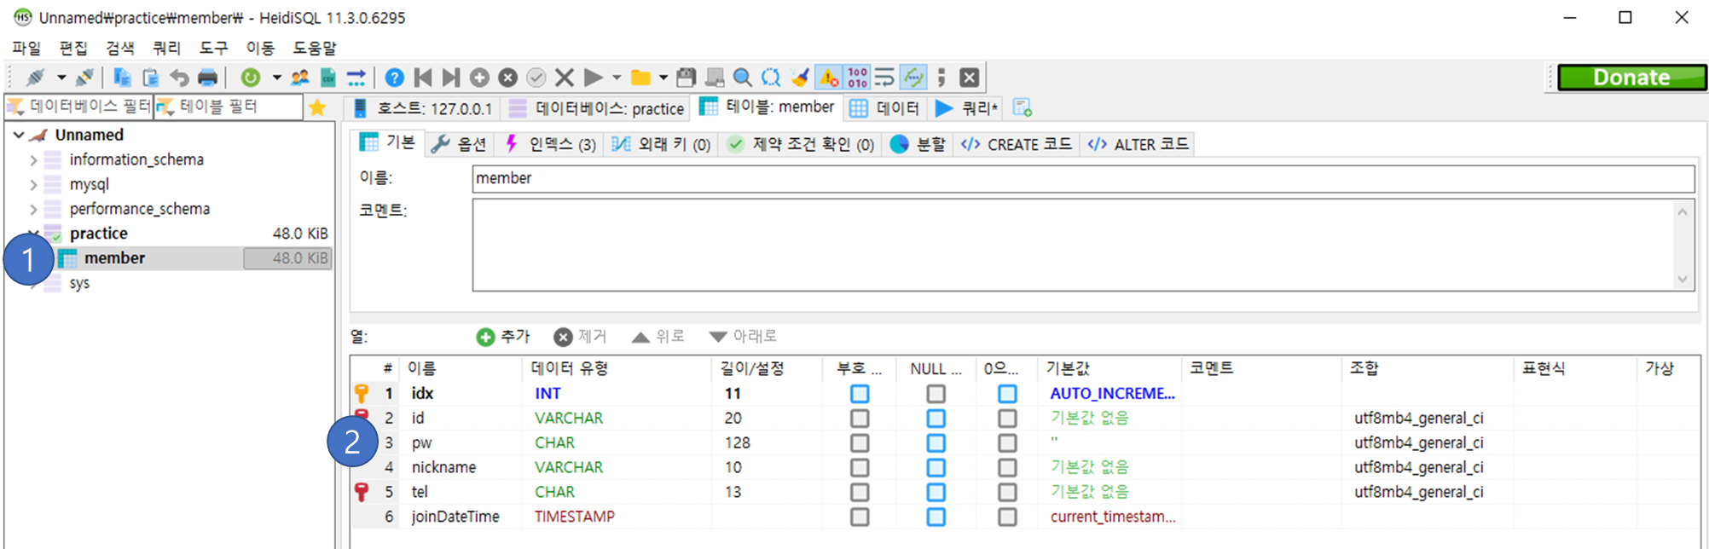Click the save floppy disk icon
1709x549 pixels.
pos(686,78)
